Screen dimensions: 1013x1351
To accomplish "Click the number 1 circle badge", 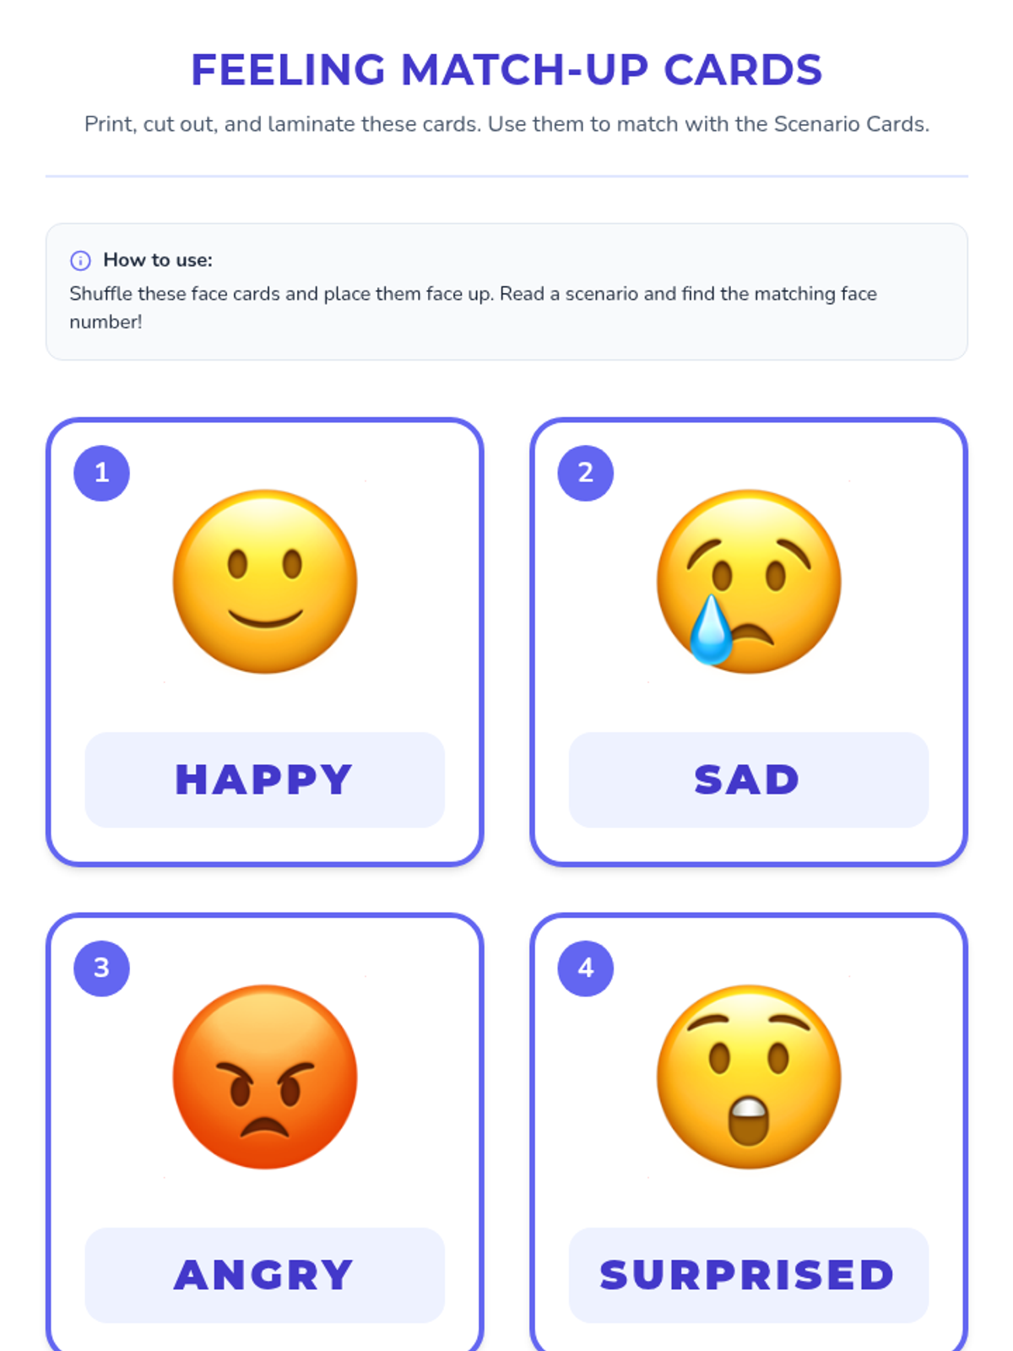I will click(101, 473).
